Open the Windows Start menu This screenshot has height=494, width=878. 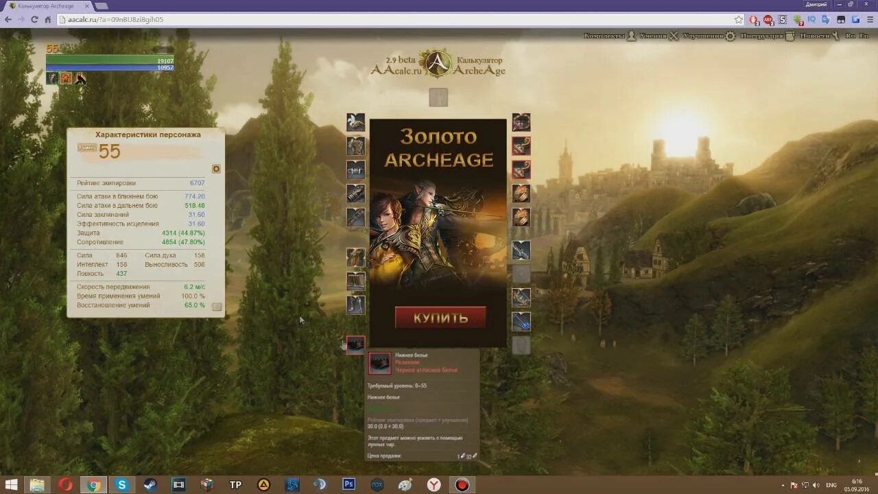(x=11, y=484)
